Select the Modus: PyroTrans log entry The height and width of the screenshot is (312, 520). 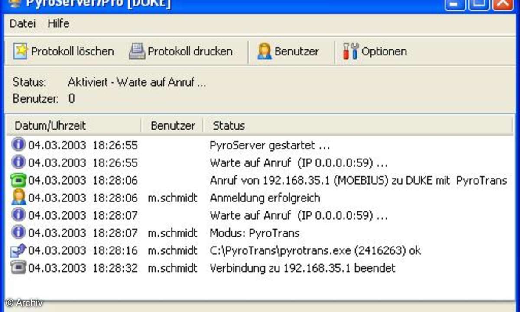click(x=254, y=233)
